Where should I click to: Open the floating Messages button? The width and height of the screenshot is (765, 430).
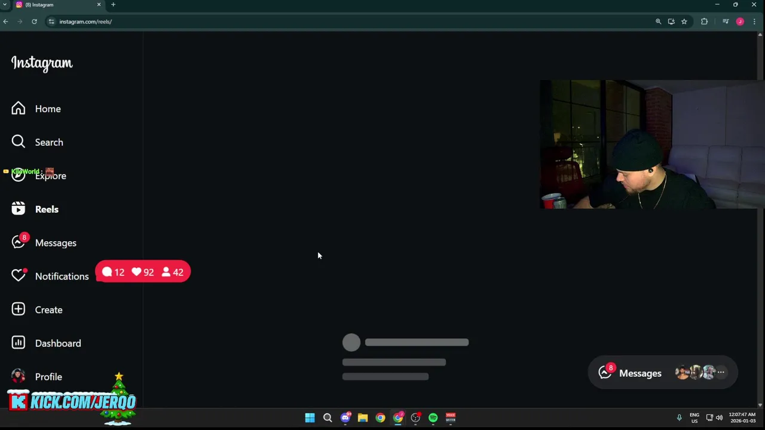point(663,373)
